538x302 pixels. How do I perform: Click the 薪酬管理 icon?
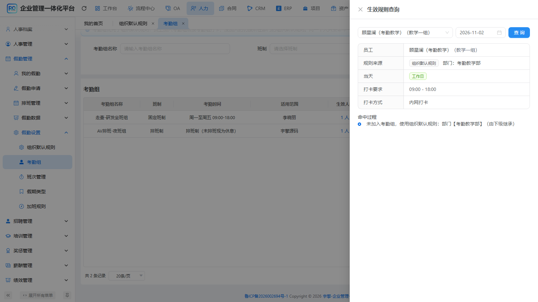click(8, 265)
